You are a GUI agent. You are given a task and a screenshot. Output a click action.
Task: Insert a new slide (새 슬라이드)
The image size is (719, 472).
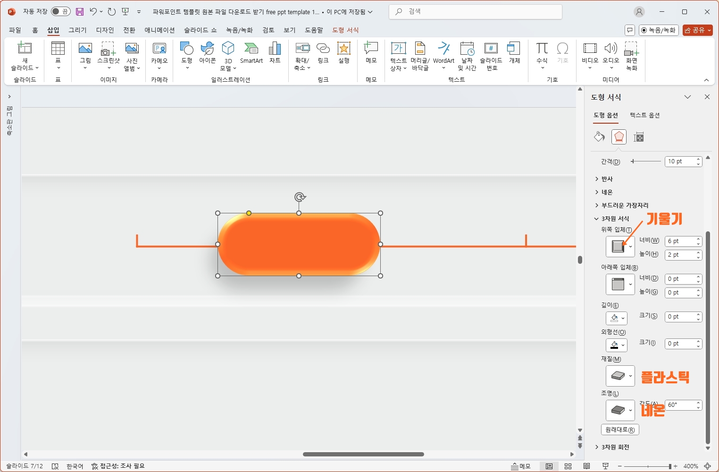pyautogui.click(x=25, y=56)
